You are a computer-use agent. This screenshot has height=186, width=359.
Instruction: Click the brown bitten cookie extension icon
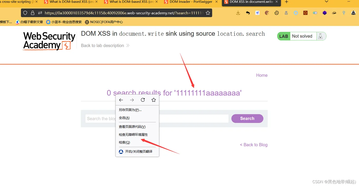point(267,13)
